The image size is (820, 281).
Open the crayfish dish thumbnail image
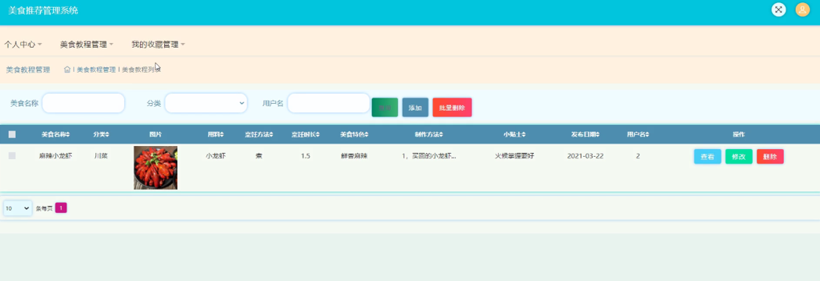click(156, 168)
